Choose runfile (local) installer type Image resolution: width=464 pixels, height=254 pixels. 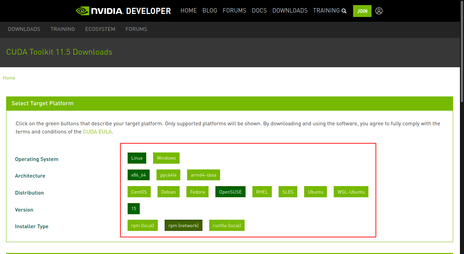[x=227, y=225]
